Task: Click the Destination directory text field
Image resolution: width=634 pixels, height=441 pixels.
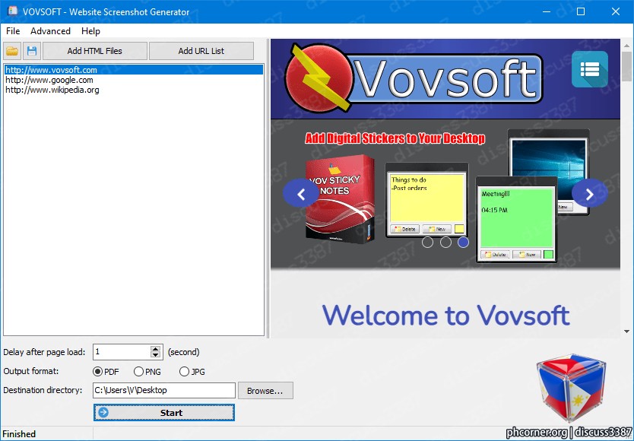Action: [x=164, y=390]
